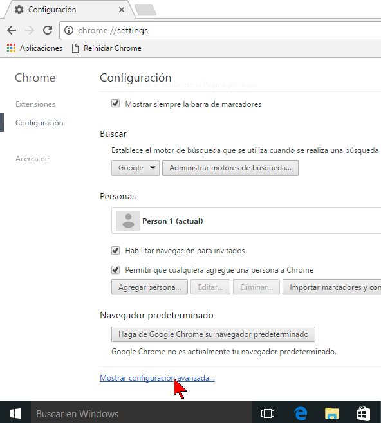Toggle Habilitar navegación para invitados
This screenshot has height=423, width=381.
116,250
